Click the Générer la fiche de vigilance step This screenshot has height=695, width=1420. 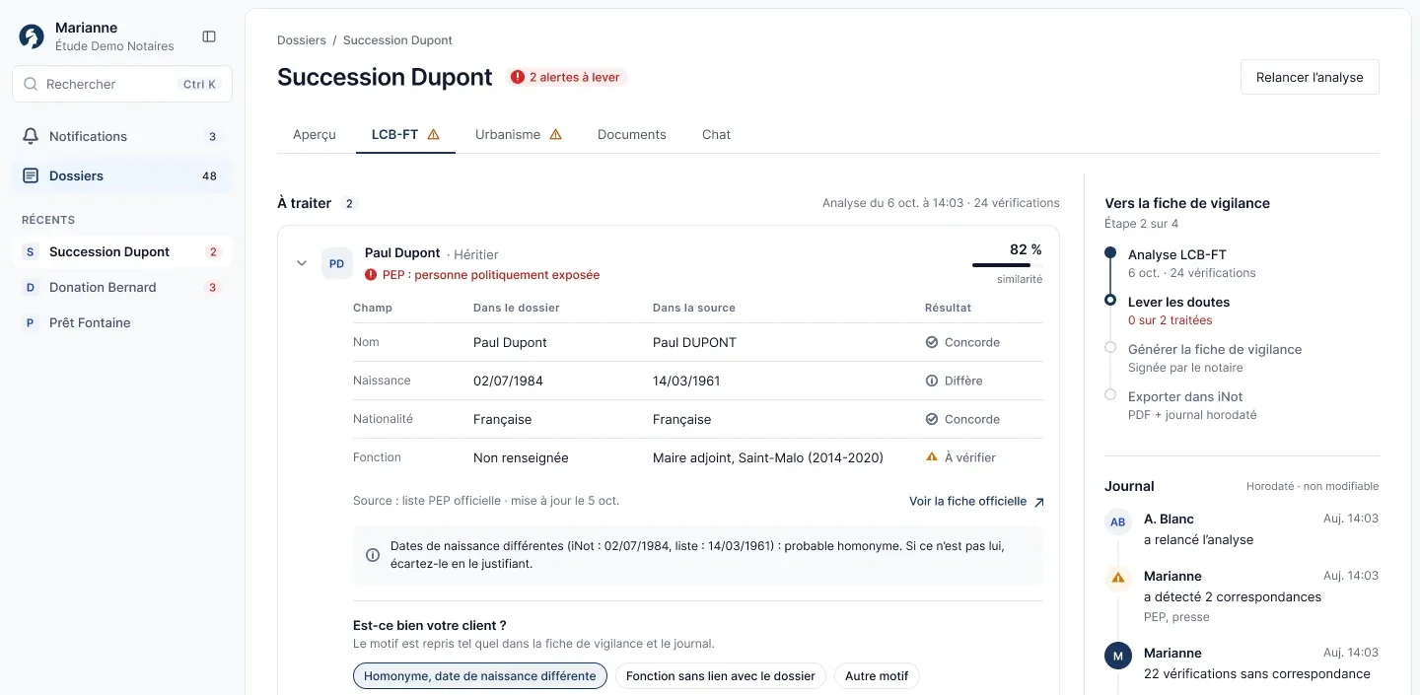pos(1215,358)
